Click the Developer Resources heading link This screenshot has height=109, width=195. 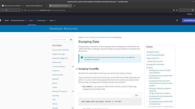64,28
